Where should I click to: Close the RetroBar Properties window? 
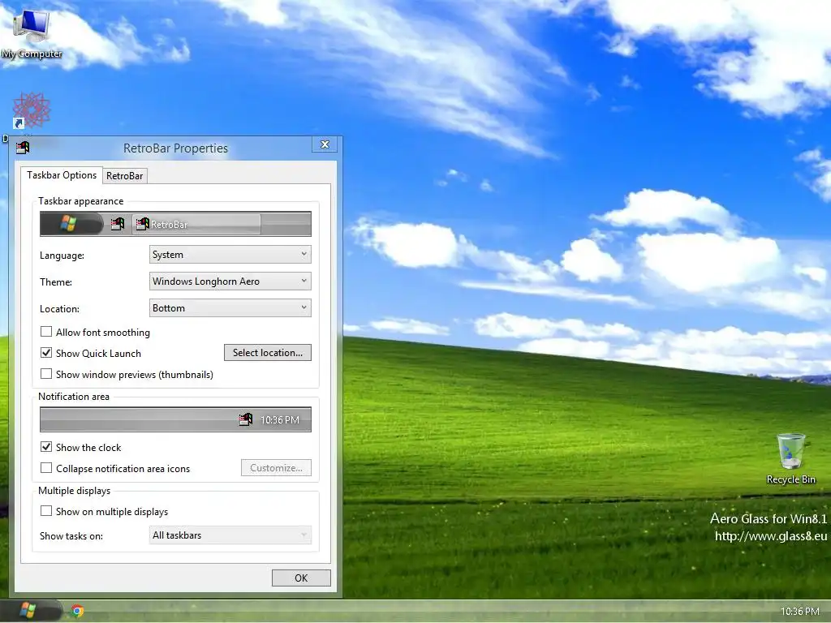coord(325,144)
